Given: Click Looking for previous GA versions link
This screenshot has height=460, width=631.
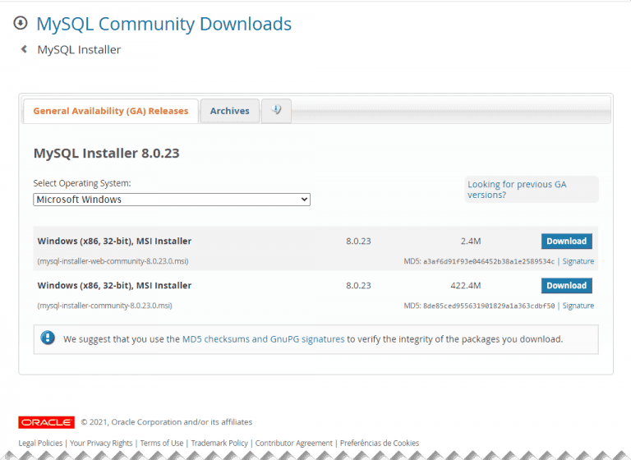Looking at the screenshot, I should pos(517,190).
